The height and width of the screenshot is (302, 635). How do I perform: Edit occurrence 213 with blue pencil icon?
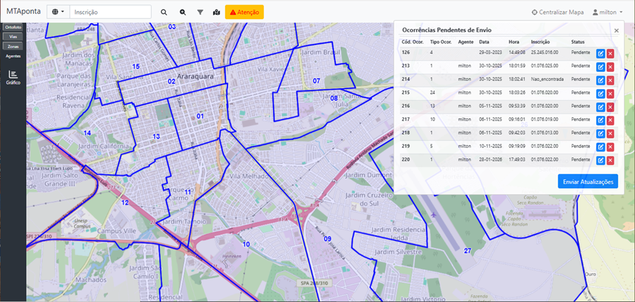600,67
